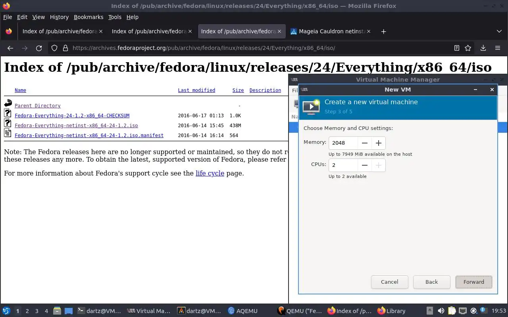Increase Memory with plus button

click(x=379, y=143)
